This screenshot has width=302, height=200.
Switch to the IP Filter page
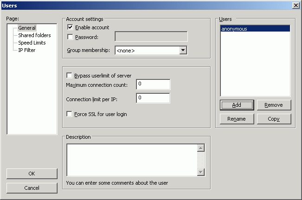pos(27,50)
